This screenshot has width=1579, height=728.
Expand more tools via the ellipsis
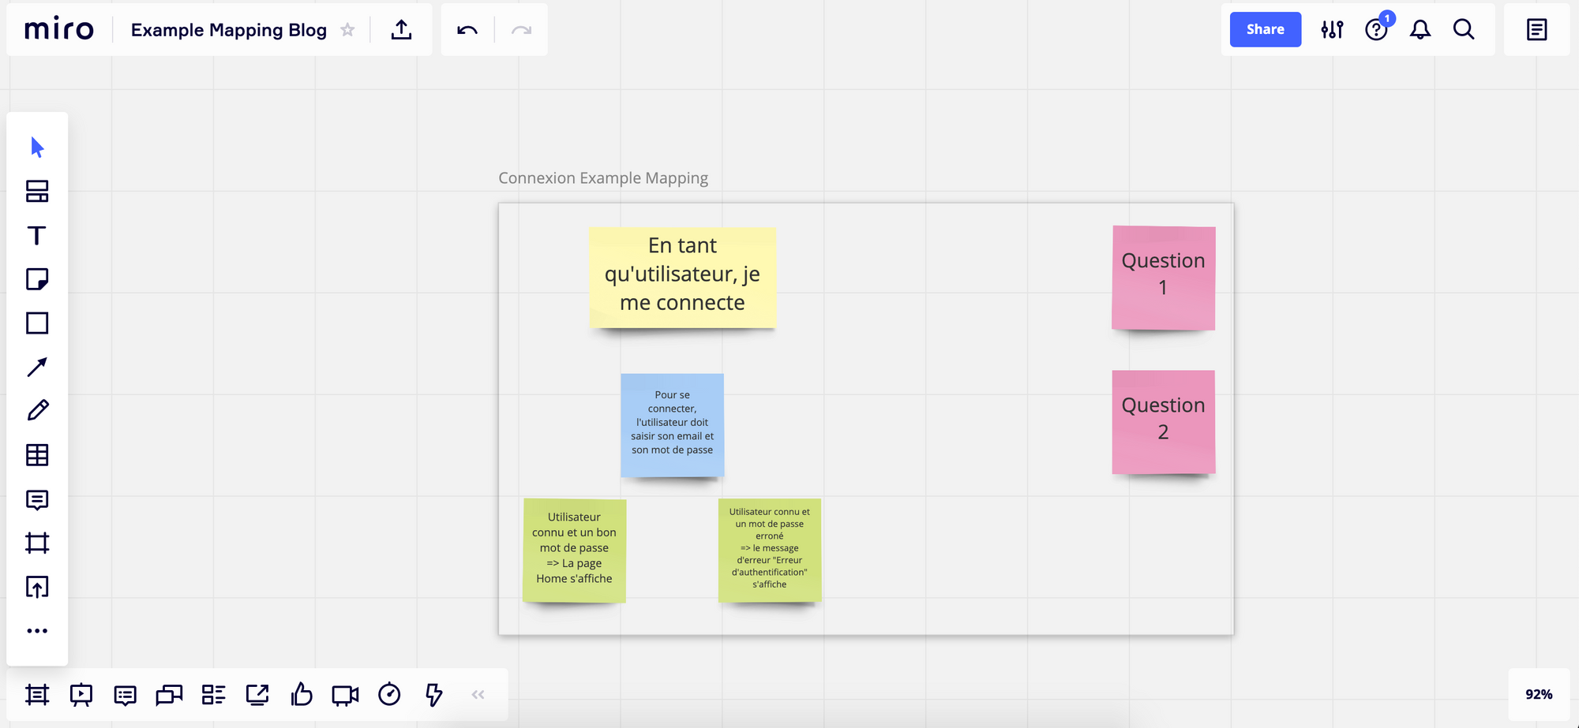[37, 629]
